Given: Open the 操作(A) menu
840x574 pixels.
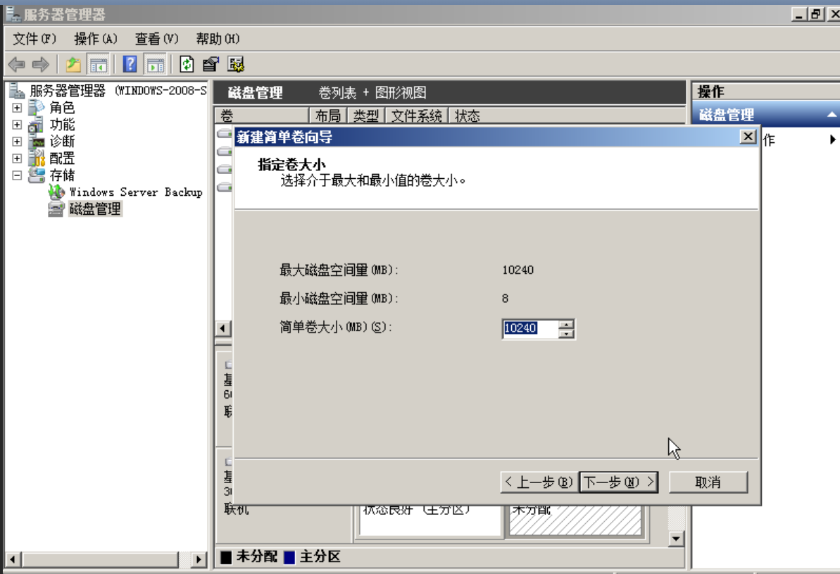Looking at the screenshot, I should (95, 39).
